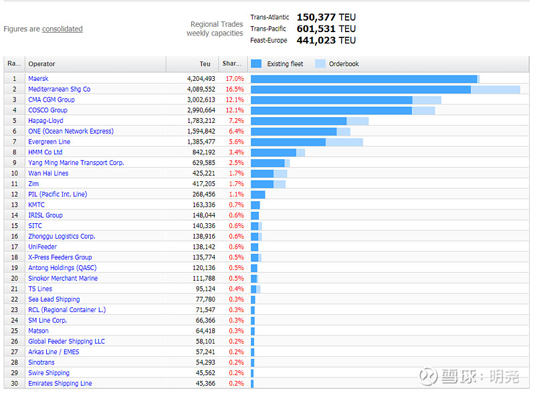Select the 441,023 TEU Feast-Europe figure
The height and width of the screenshot is (393, 535).
click(x=326, y=40)
